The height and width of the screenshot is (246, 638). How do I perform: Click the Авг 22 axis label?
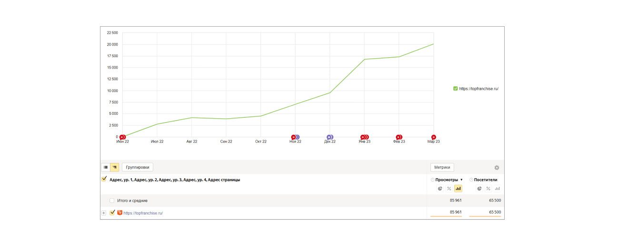click(x=192, y=142)
